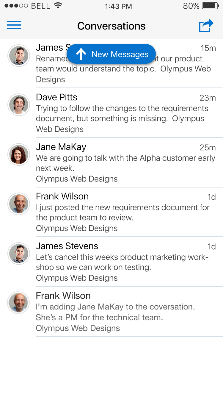Select message about canceling marketing workshop
Image resolution: width=223 pixels, height=397 pixels.
(x=122, y=262)
